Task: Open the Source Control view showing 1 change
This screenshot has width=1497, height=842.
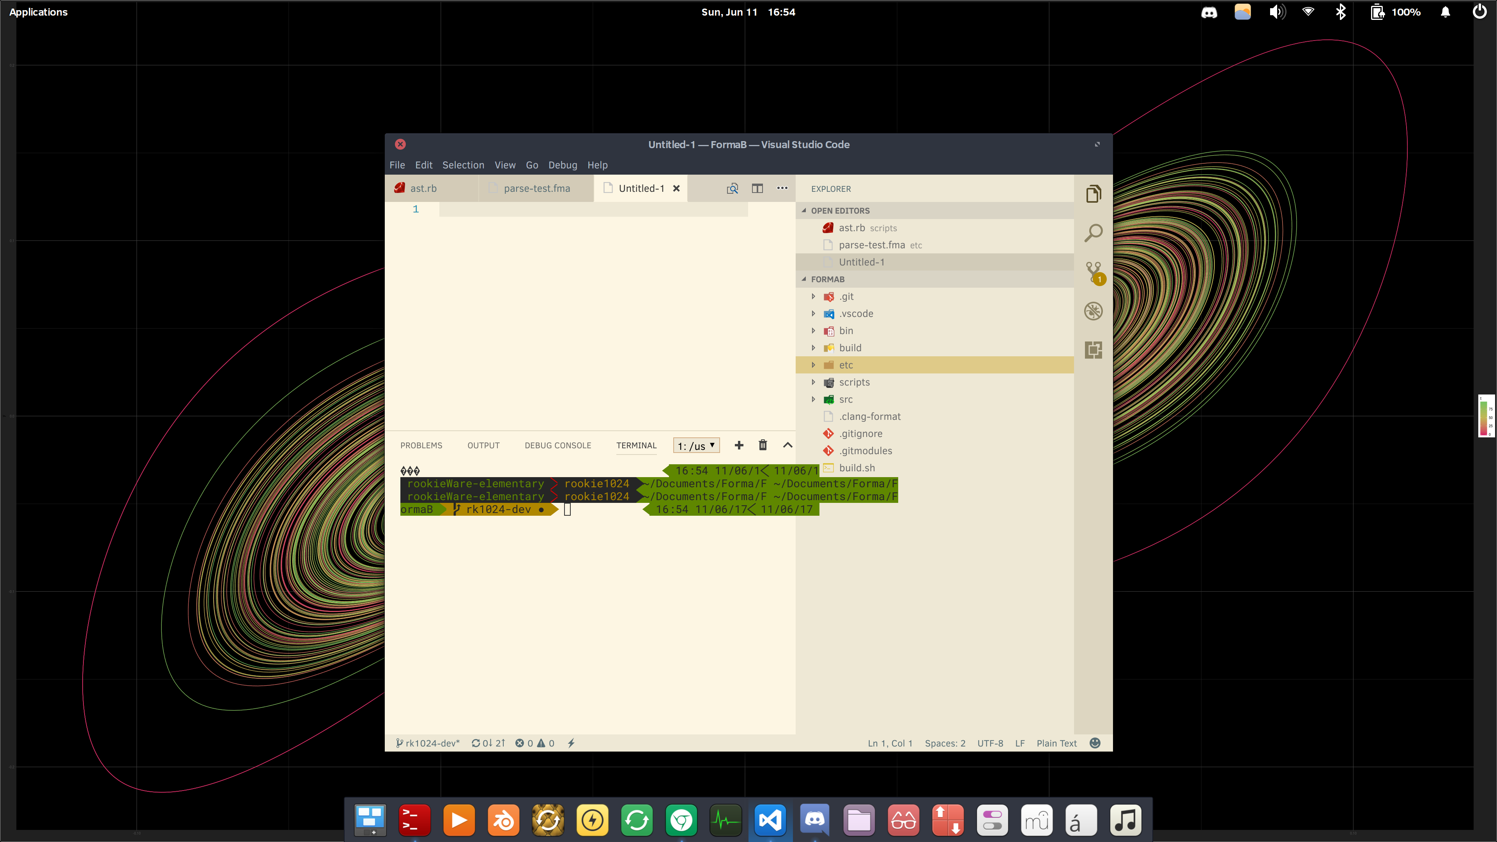Action: click(1093, 271)
